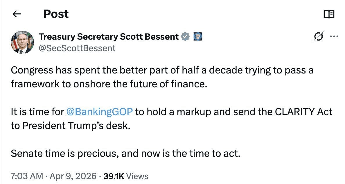Open the 39.1K Views count
This screenshot has height=184, width=345.
(x=126, y=176)
